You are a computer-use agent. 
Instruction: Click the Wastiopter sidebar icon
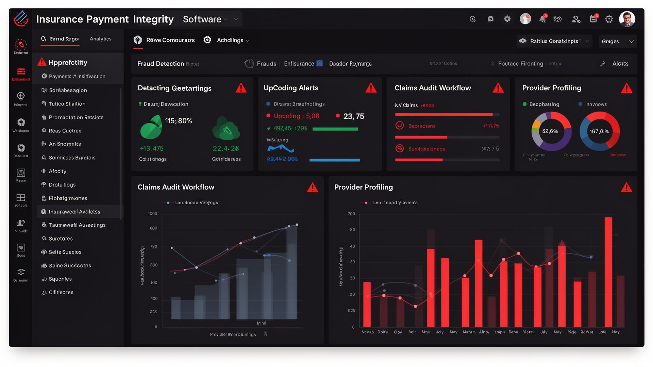21,125
